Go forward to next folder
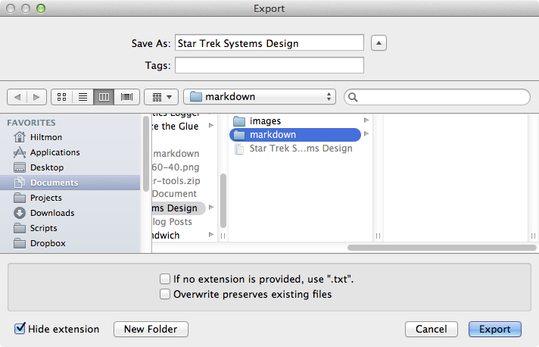This screenshot has width=539, height=347. tap(36, 97)
